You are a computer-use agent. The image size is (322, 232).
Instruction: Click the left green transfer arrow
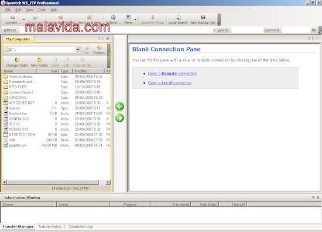119,106
